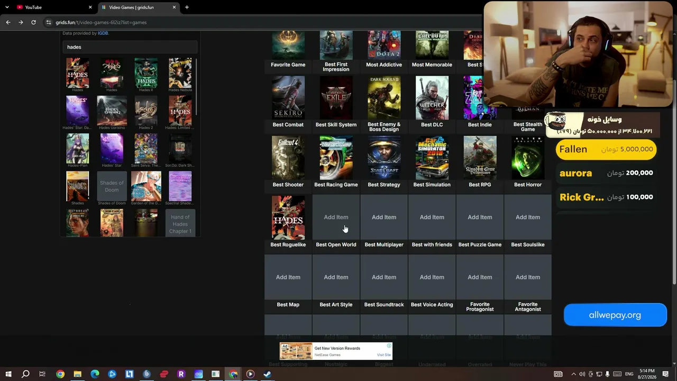677x381 pixels.
Task: Click the Path of Exile Best Skill System cover
Action: click(x=336, y=98)
